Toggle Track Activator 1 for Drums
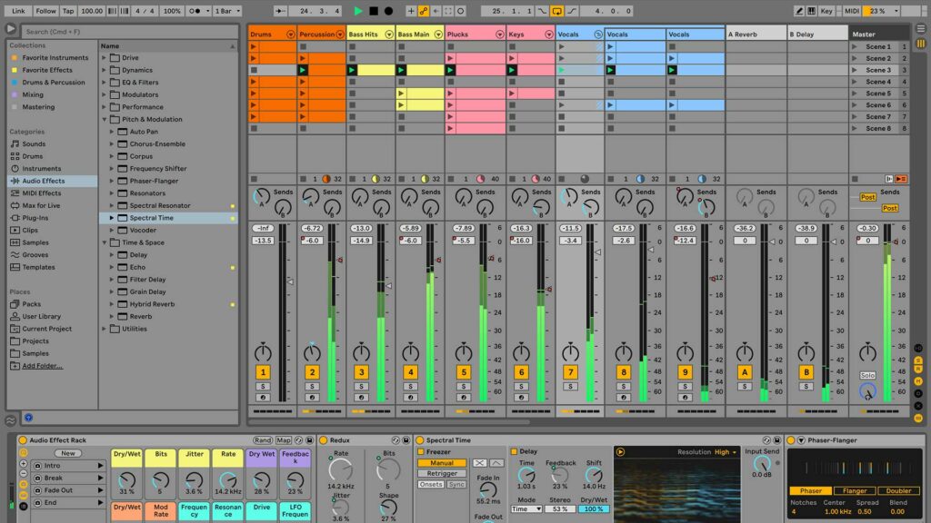This screenshot has height=523, width=931. (x=263, y=371)
